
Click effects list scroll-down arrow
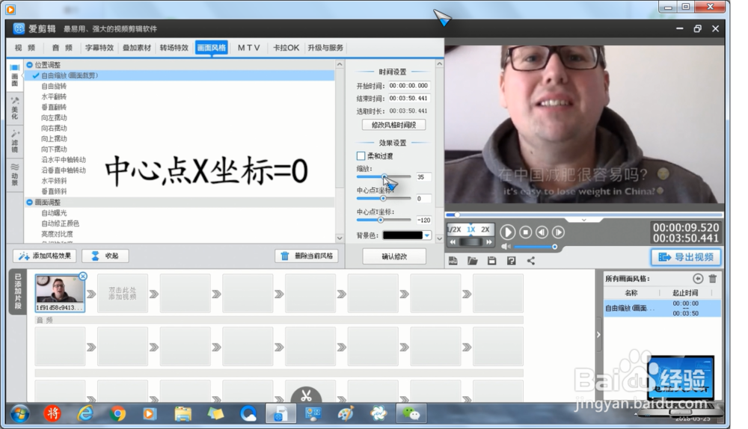point(340,238)
